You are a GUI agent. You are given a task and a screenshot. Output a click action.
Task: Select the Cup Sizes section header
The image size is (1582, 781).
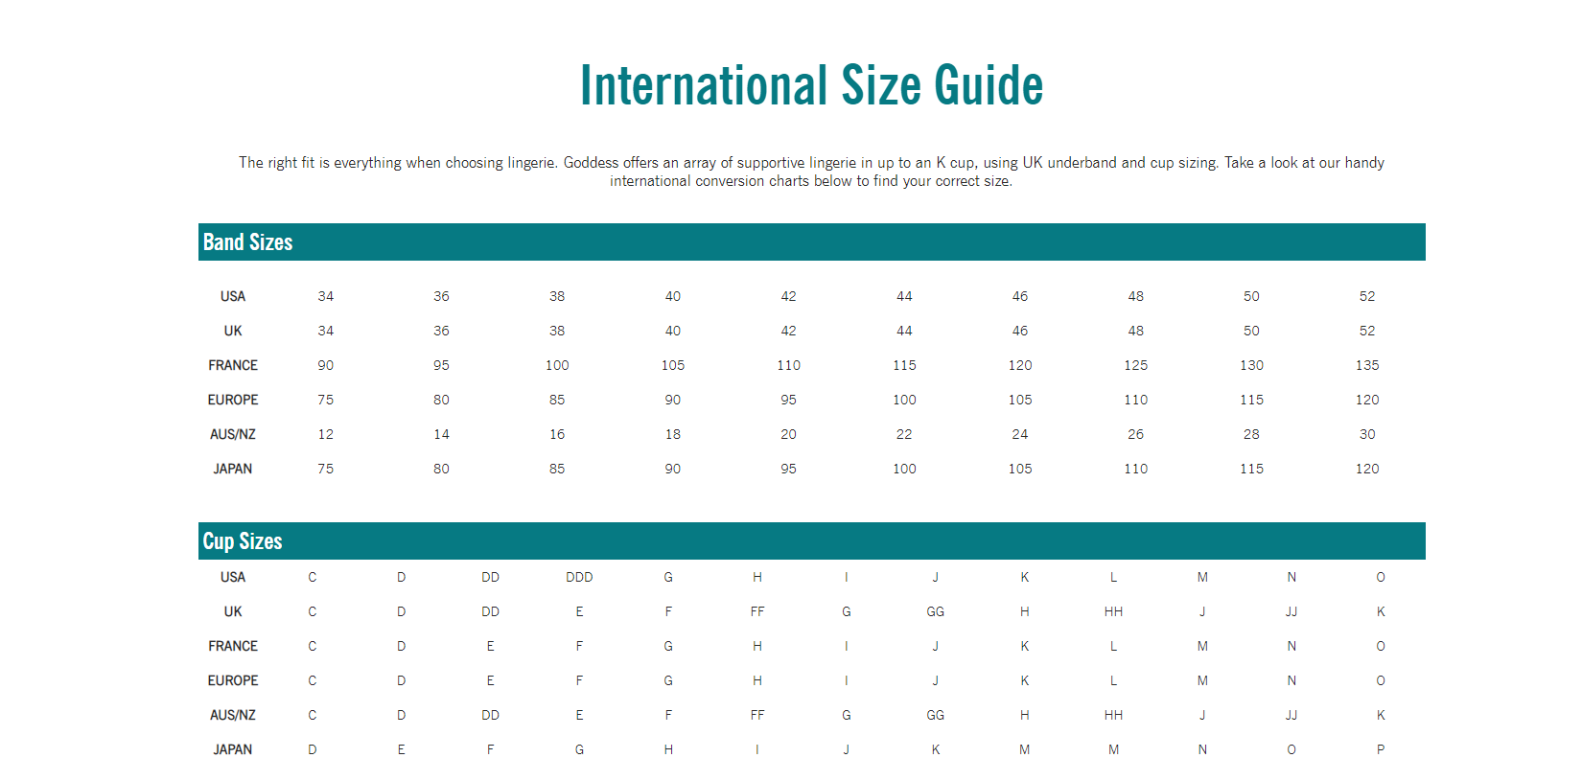(811, 541)
